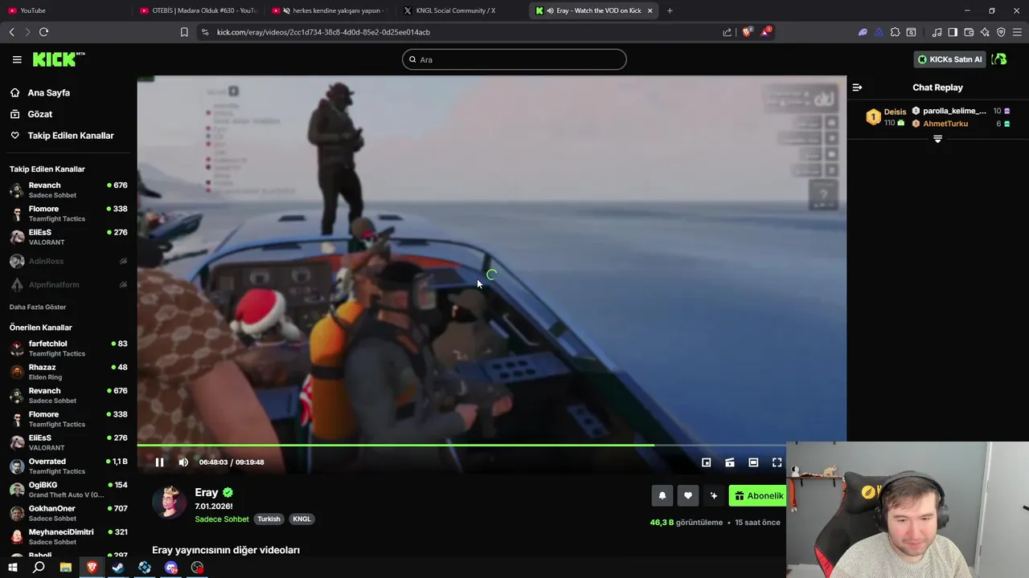The height and width of the screenshot is (578, 1029).
Task: Open the media control music note icon
Action: 937,32
